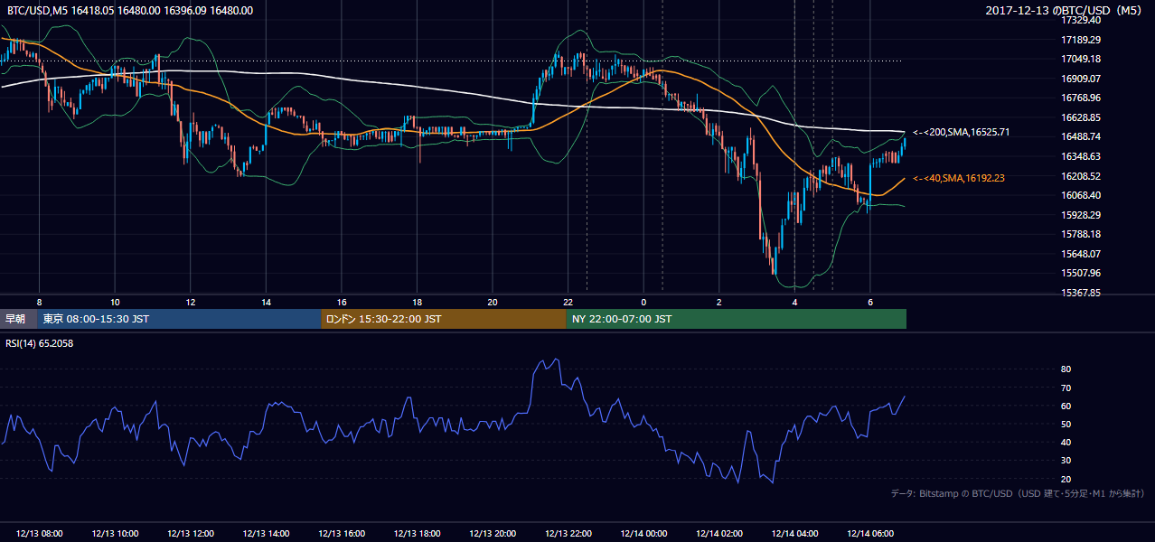Click price axis label 15507.96
Screen dimensions: 1155x542
1081,273
